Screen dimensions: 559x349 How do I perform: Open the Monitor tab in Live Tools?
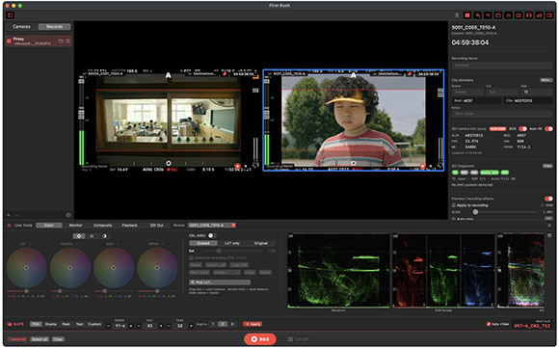click(x=75, y=226)
